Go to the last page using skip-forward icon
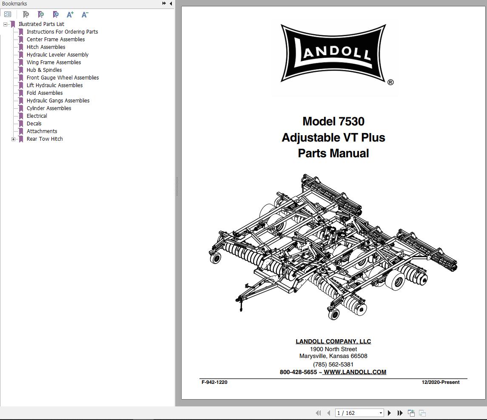Image resolution: width=487 pixels, height=420 pixels. point(400,412)
